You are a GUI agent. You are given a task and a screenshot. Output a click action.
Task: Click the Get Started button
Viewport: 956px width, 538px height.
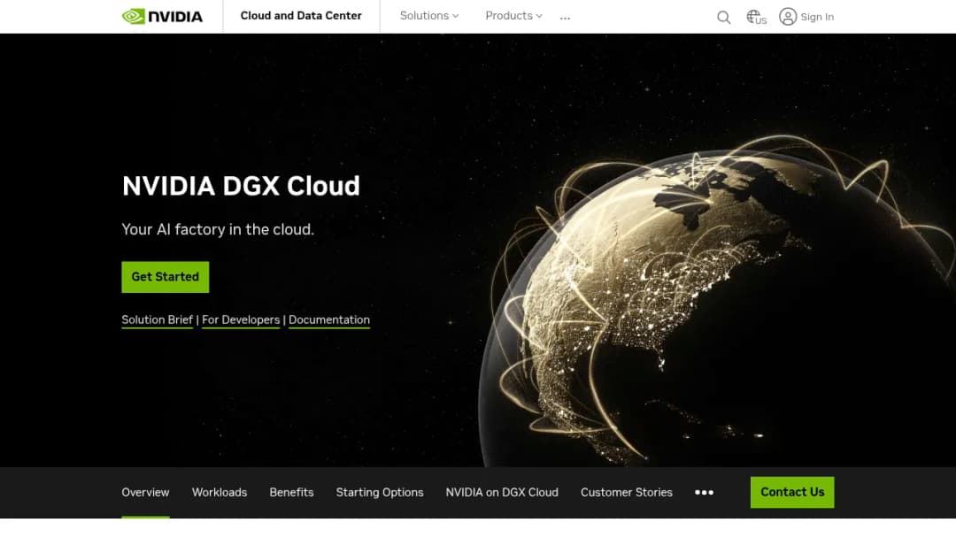click(x=166, y=277)
